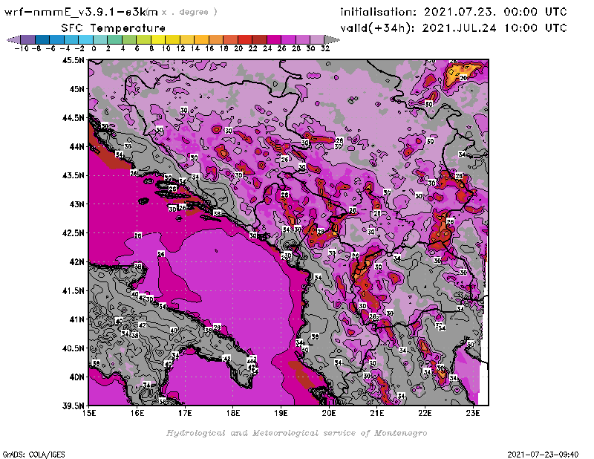The height and width of the screenshot is (459, 594).
Task: Select the 17E longitude axis label
Action: tap(185, 413)
